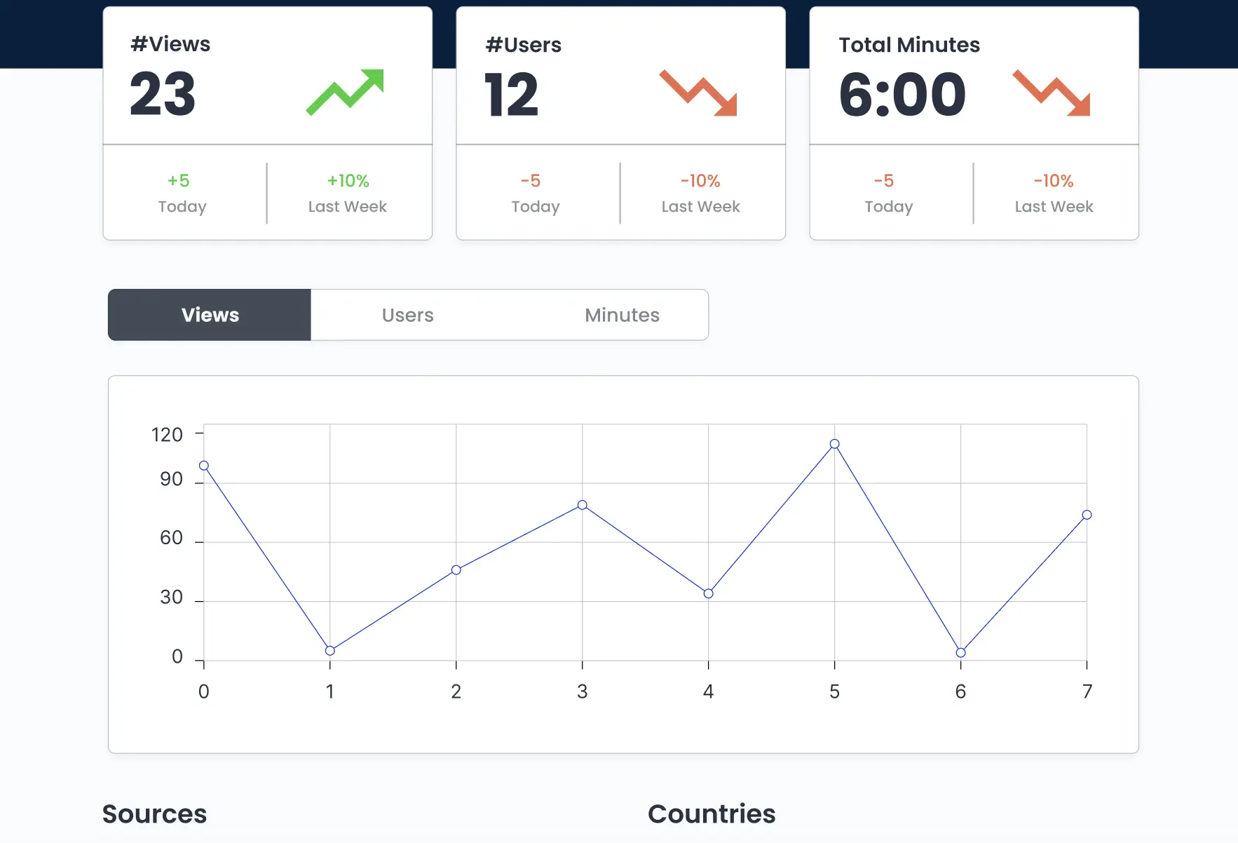
Task: Click the Total Minutes downward trend arrow
Action: click(x=1052, y=93)
